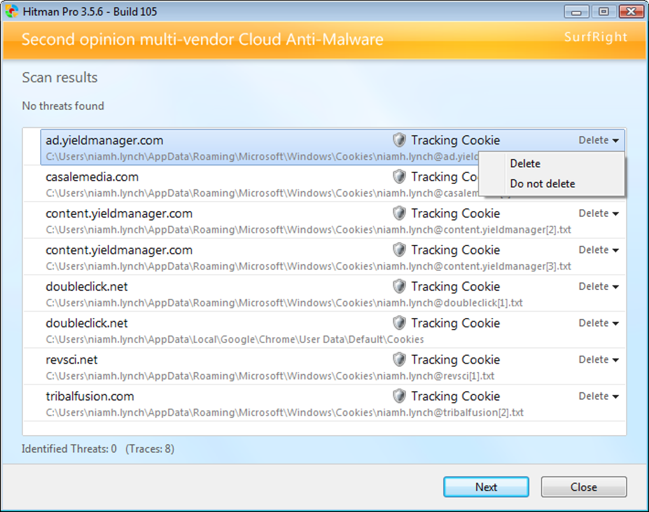Click the shield icon next to revsci.net
Viewport: 649px width, 512px height.
399,360
